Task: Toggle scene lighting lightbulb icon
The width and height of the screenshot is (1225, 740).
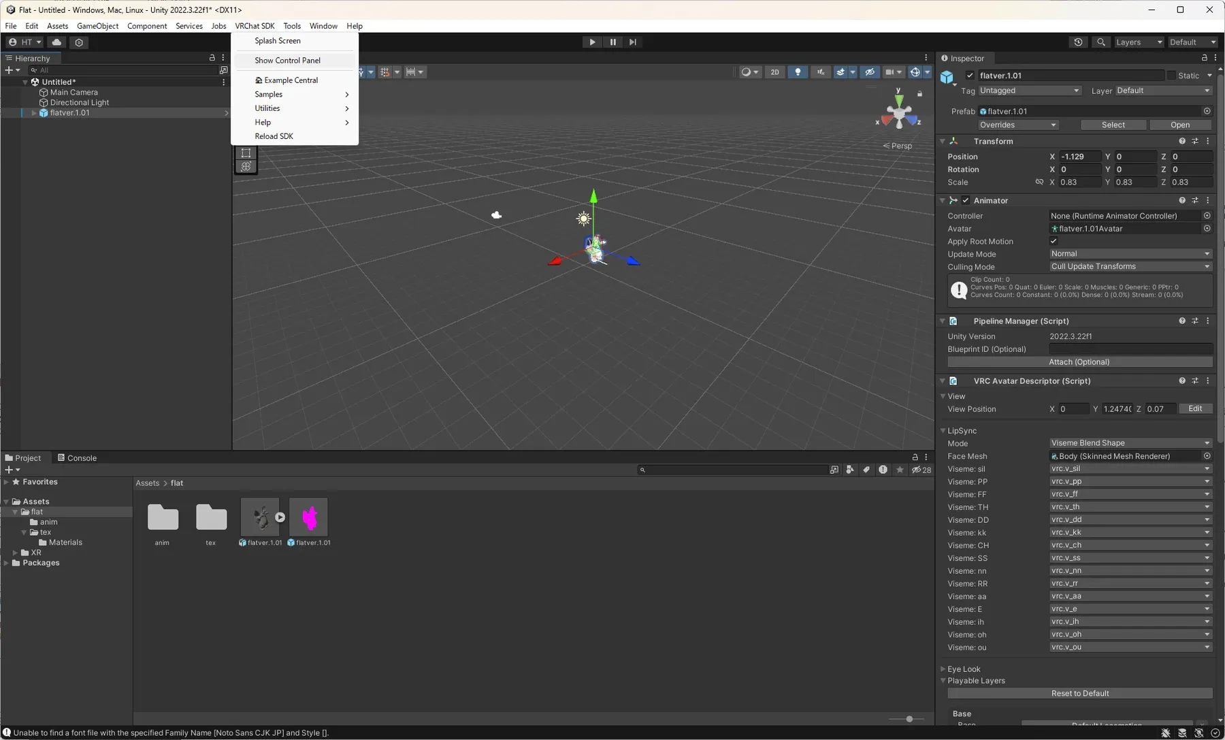Action: click(x=798, y=72)
